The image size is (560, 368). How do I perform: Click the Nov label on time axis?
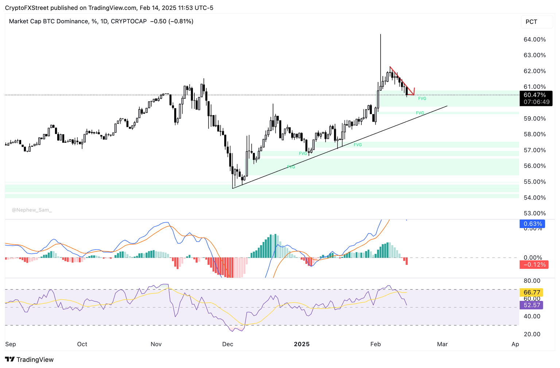[x=156, y=344]
